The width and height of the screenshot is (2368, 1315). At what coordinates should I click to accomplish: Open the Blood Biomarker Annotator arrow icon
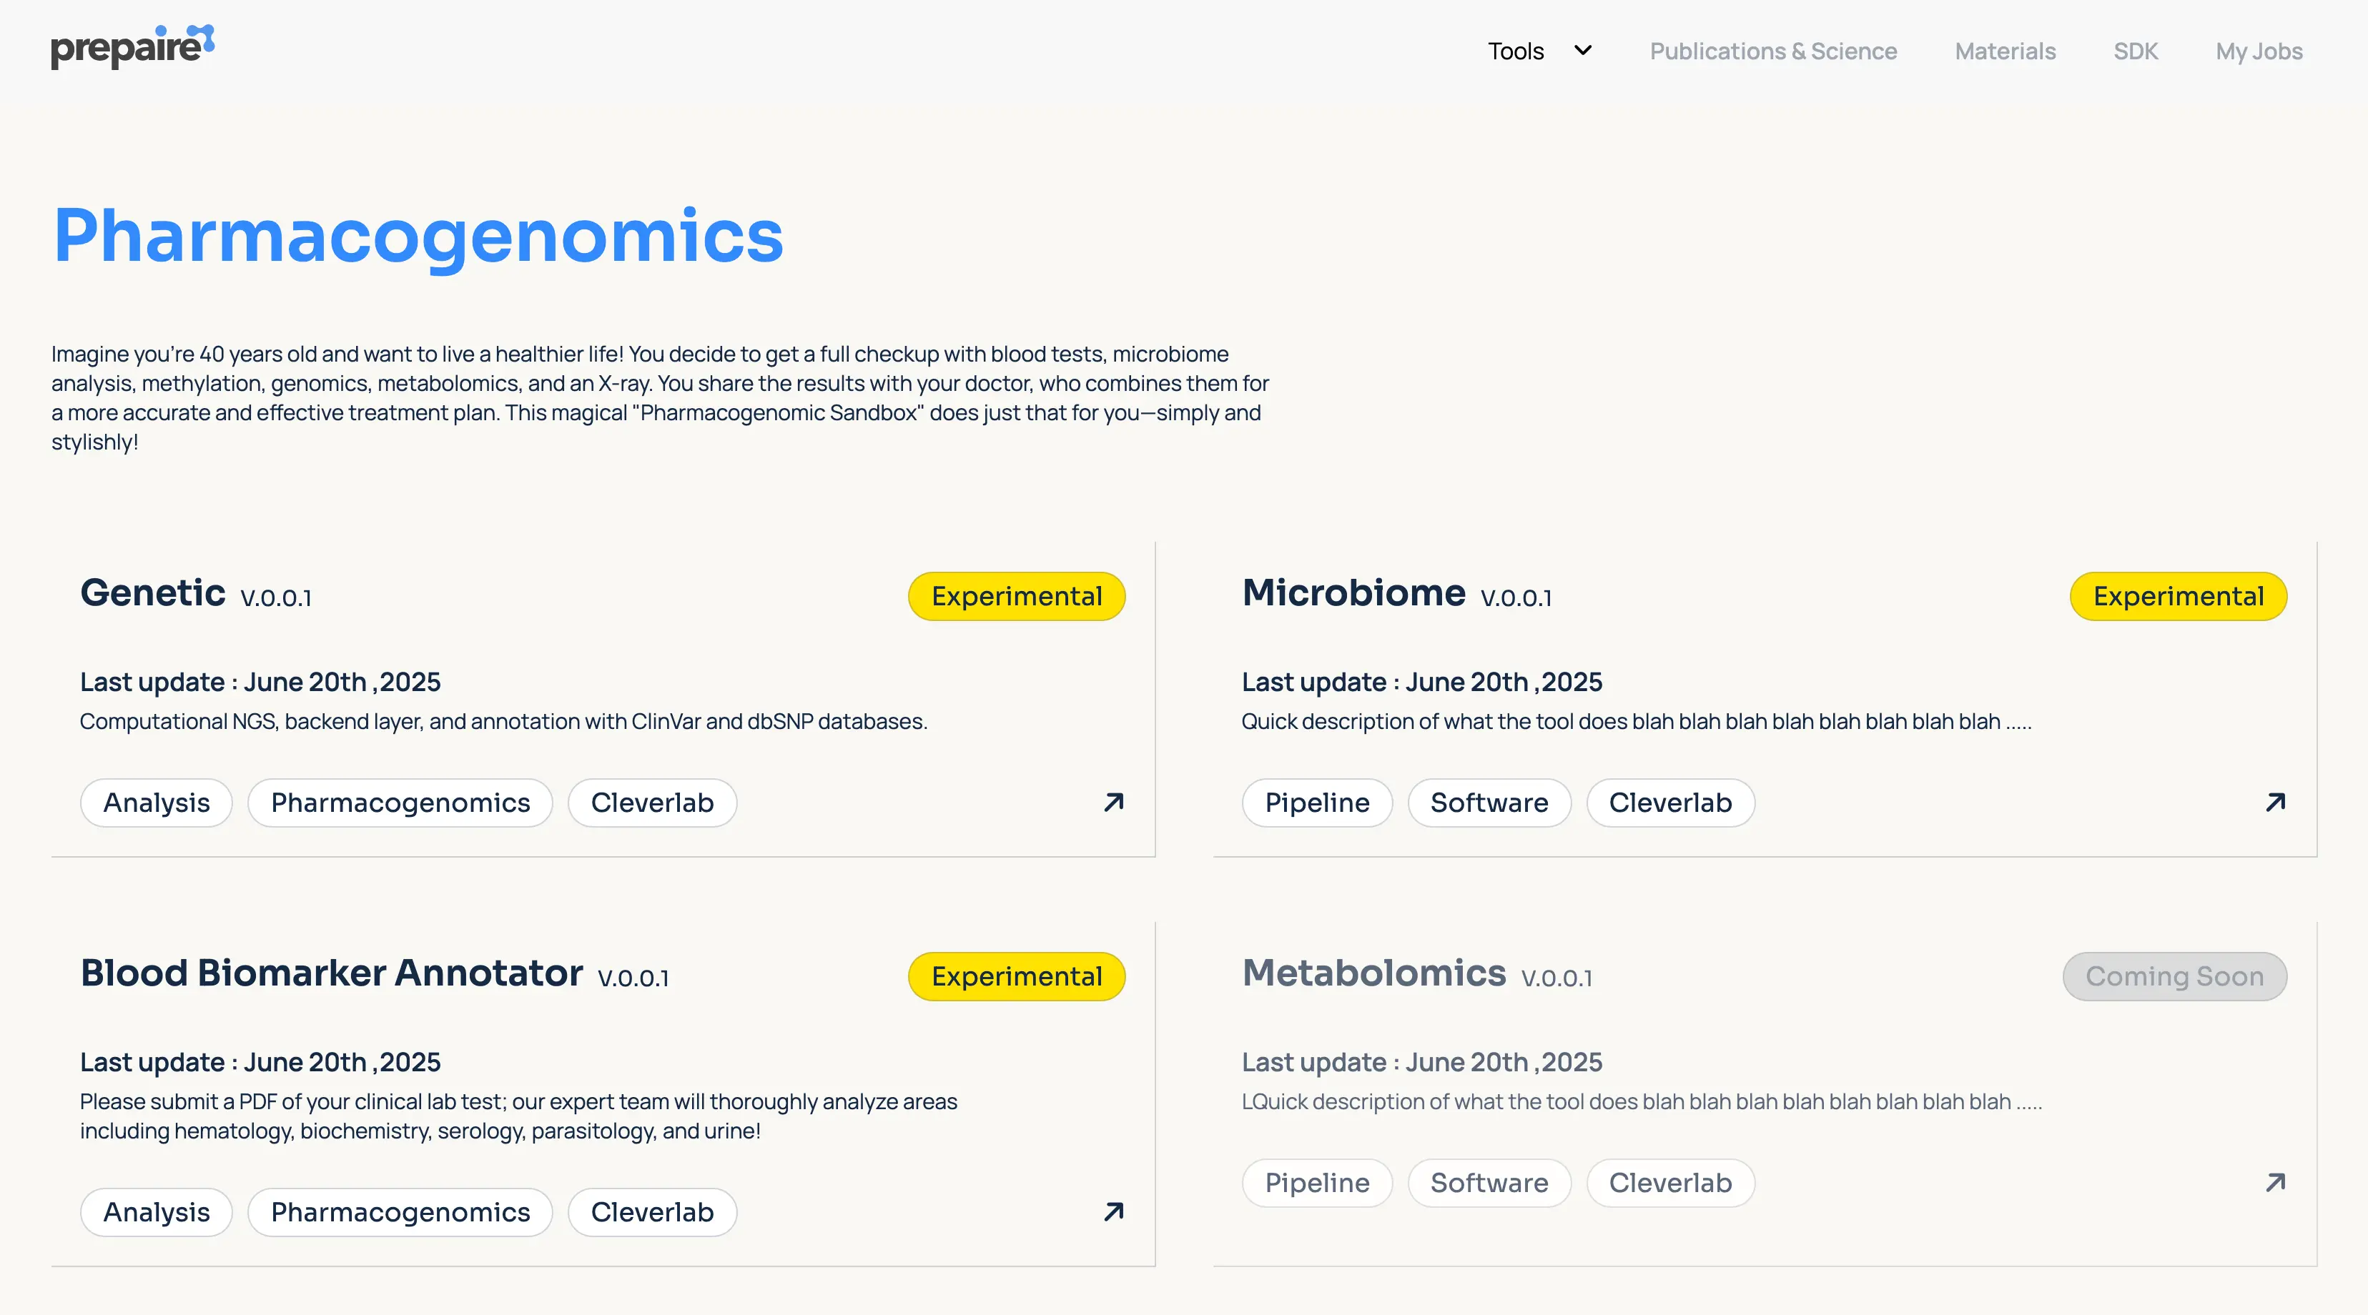click(x=1113, y=1211)
